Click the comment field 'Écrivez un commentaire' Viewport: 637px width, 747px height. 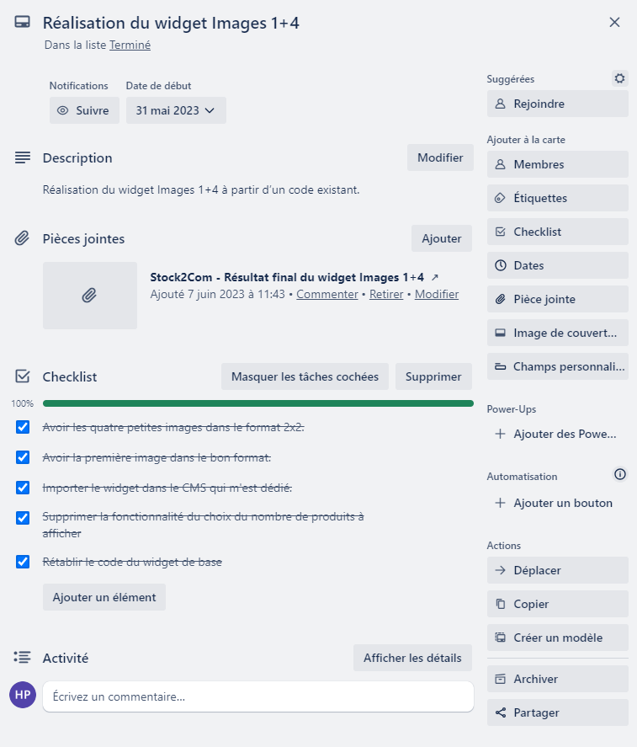(x=257, y=696)
